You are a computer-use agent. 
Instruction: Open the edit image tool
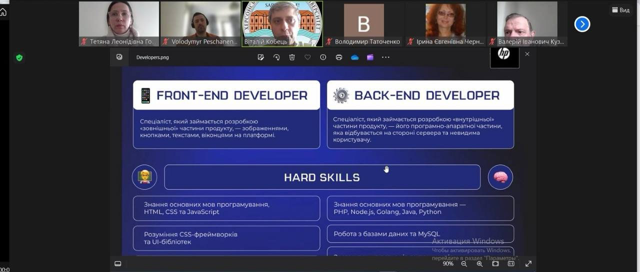[x=260, y=57]
